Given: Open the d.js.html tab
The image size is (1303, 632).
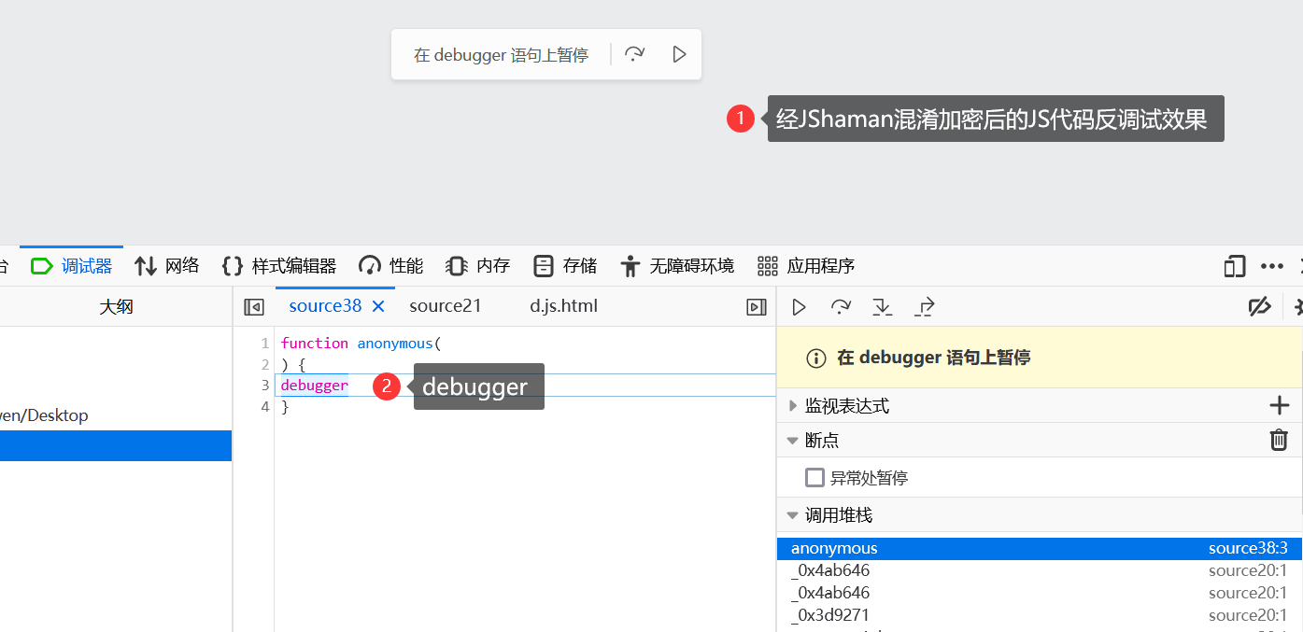Looking at the screenshot, I should point(563,306).
